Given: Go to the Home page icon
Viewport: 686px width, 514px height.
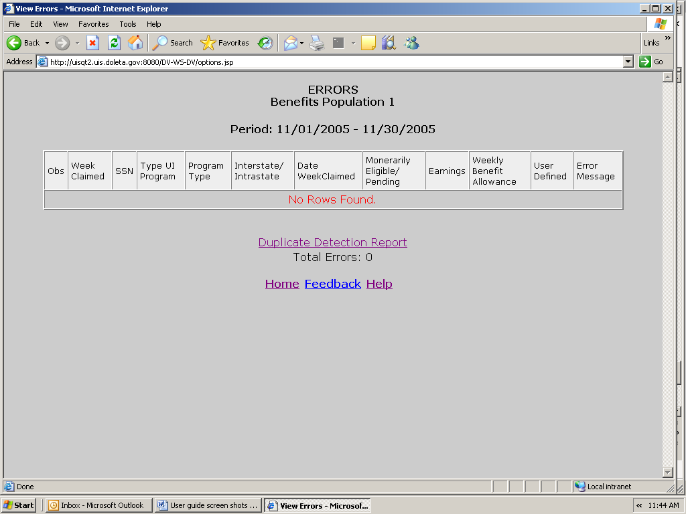Looking at the screenshot, I should click(135, 43).
